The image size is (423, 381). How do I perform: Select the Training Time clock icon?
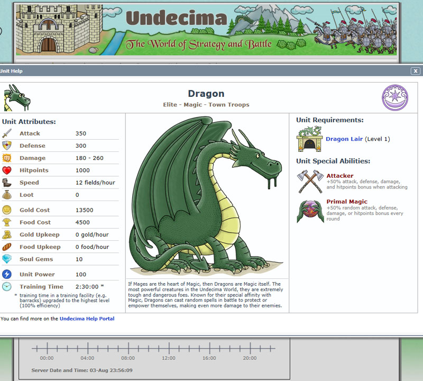pos(7,286)
